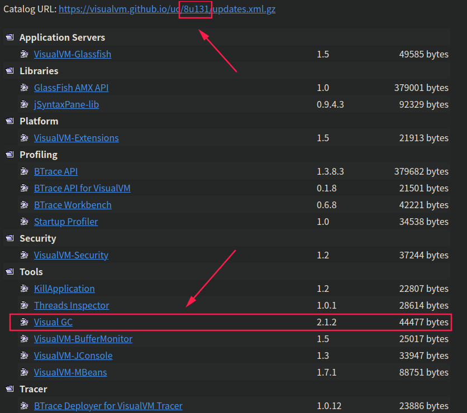
Task: Select the Libraries heading text
Action: [x=39, y=71]
